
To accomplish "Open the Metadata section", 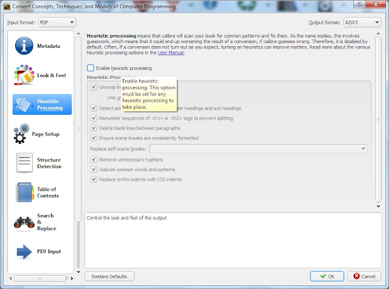I will (x=42, y=46).
